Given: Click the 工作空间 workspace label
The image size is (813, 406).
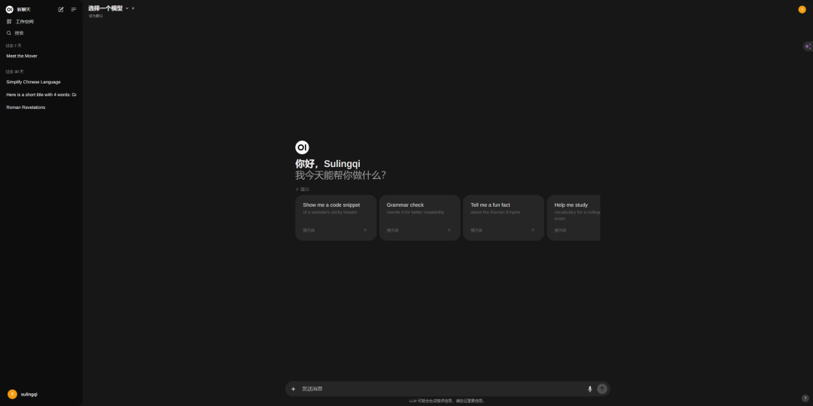Looking at the screenshot, I should click(24, 22).
